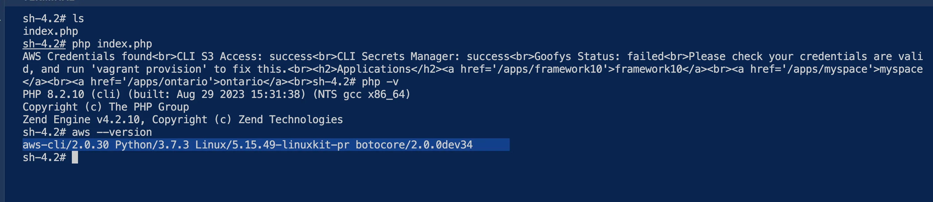Click the highlighted 'aws-cli/2.0.30' text
933x202 pixels.
pyautogui.click(x=66, y=145)
